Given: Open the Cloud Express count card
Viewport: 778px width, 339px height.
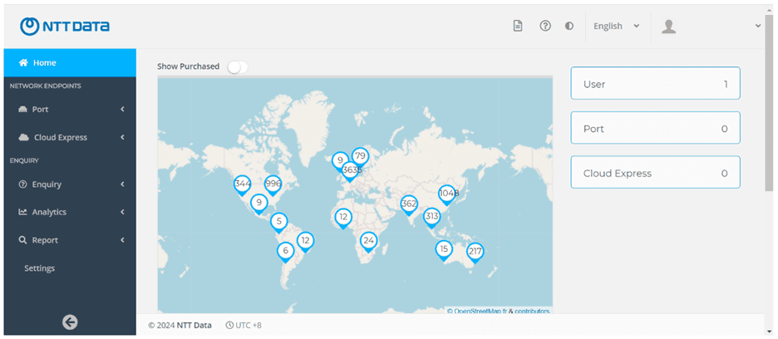Looking at the screenshot, I should click(656, 173).
